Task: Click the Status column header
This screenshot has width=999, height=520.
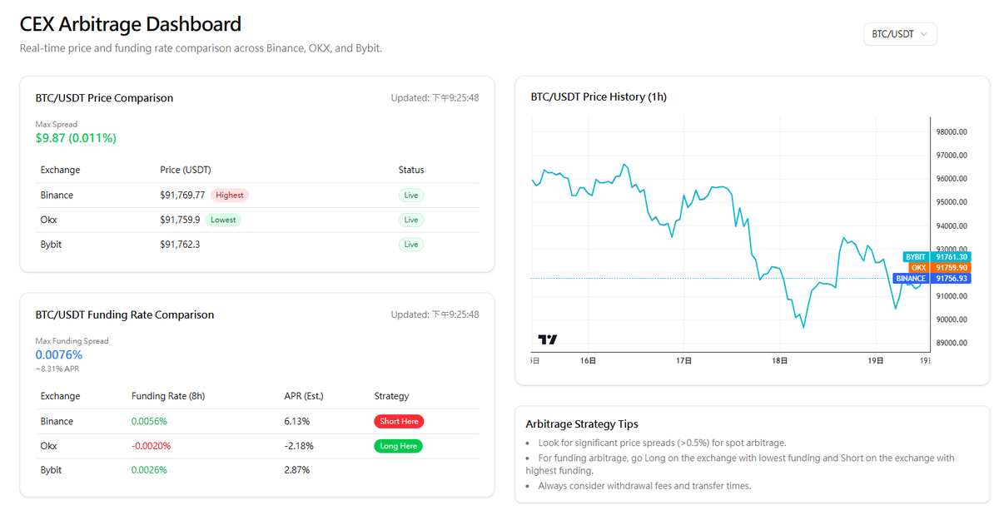Action: [411, 170]
